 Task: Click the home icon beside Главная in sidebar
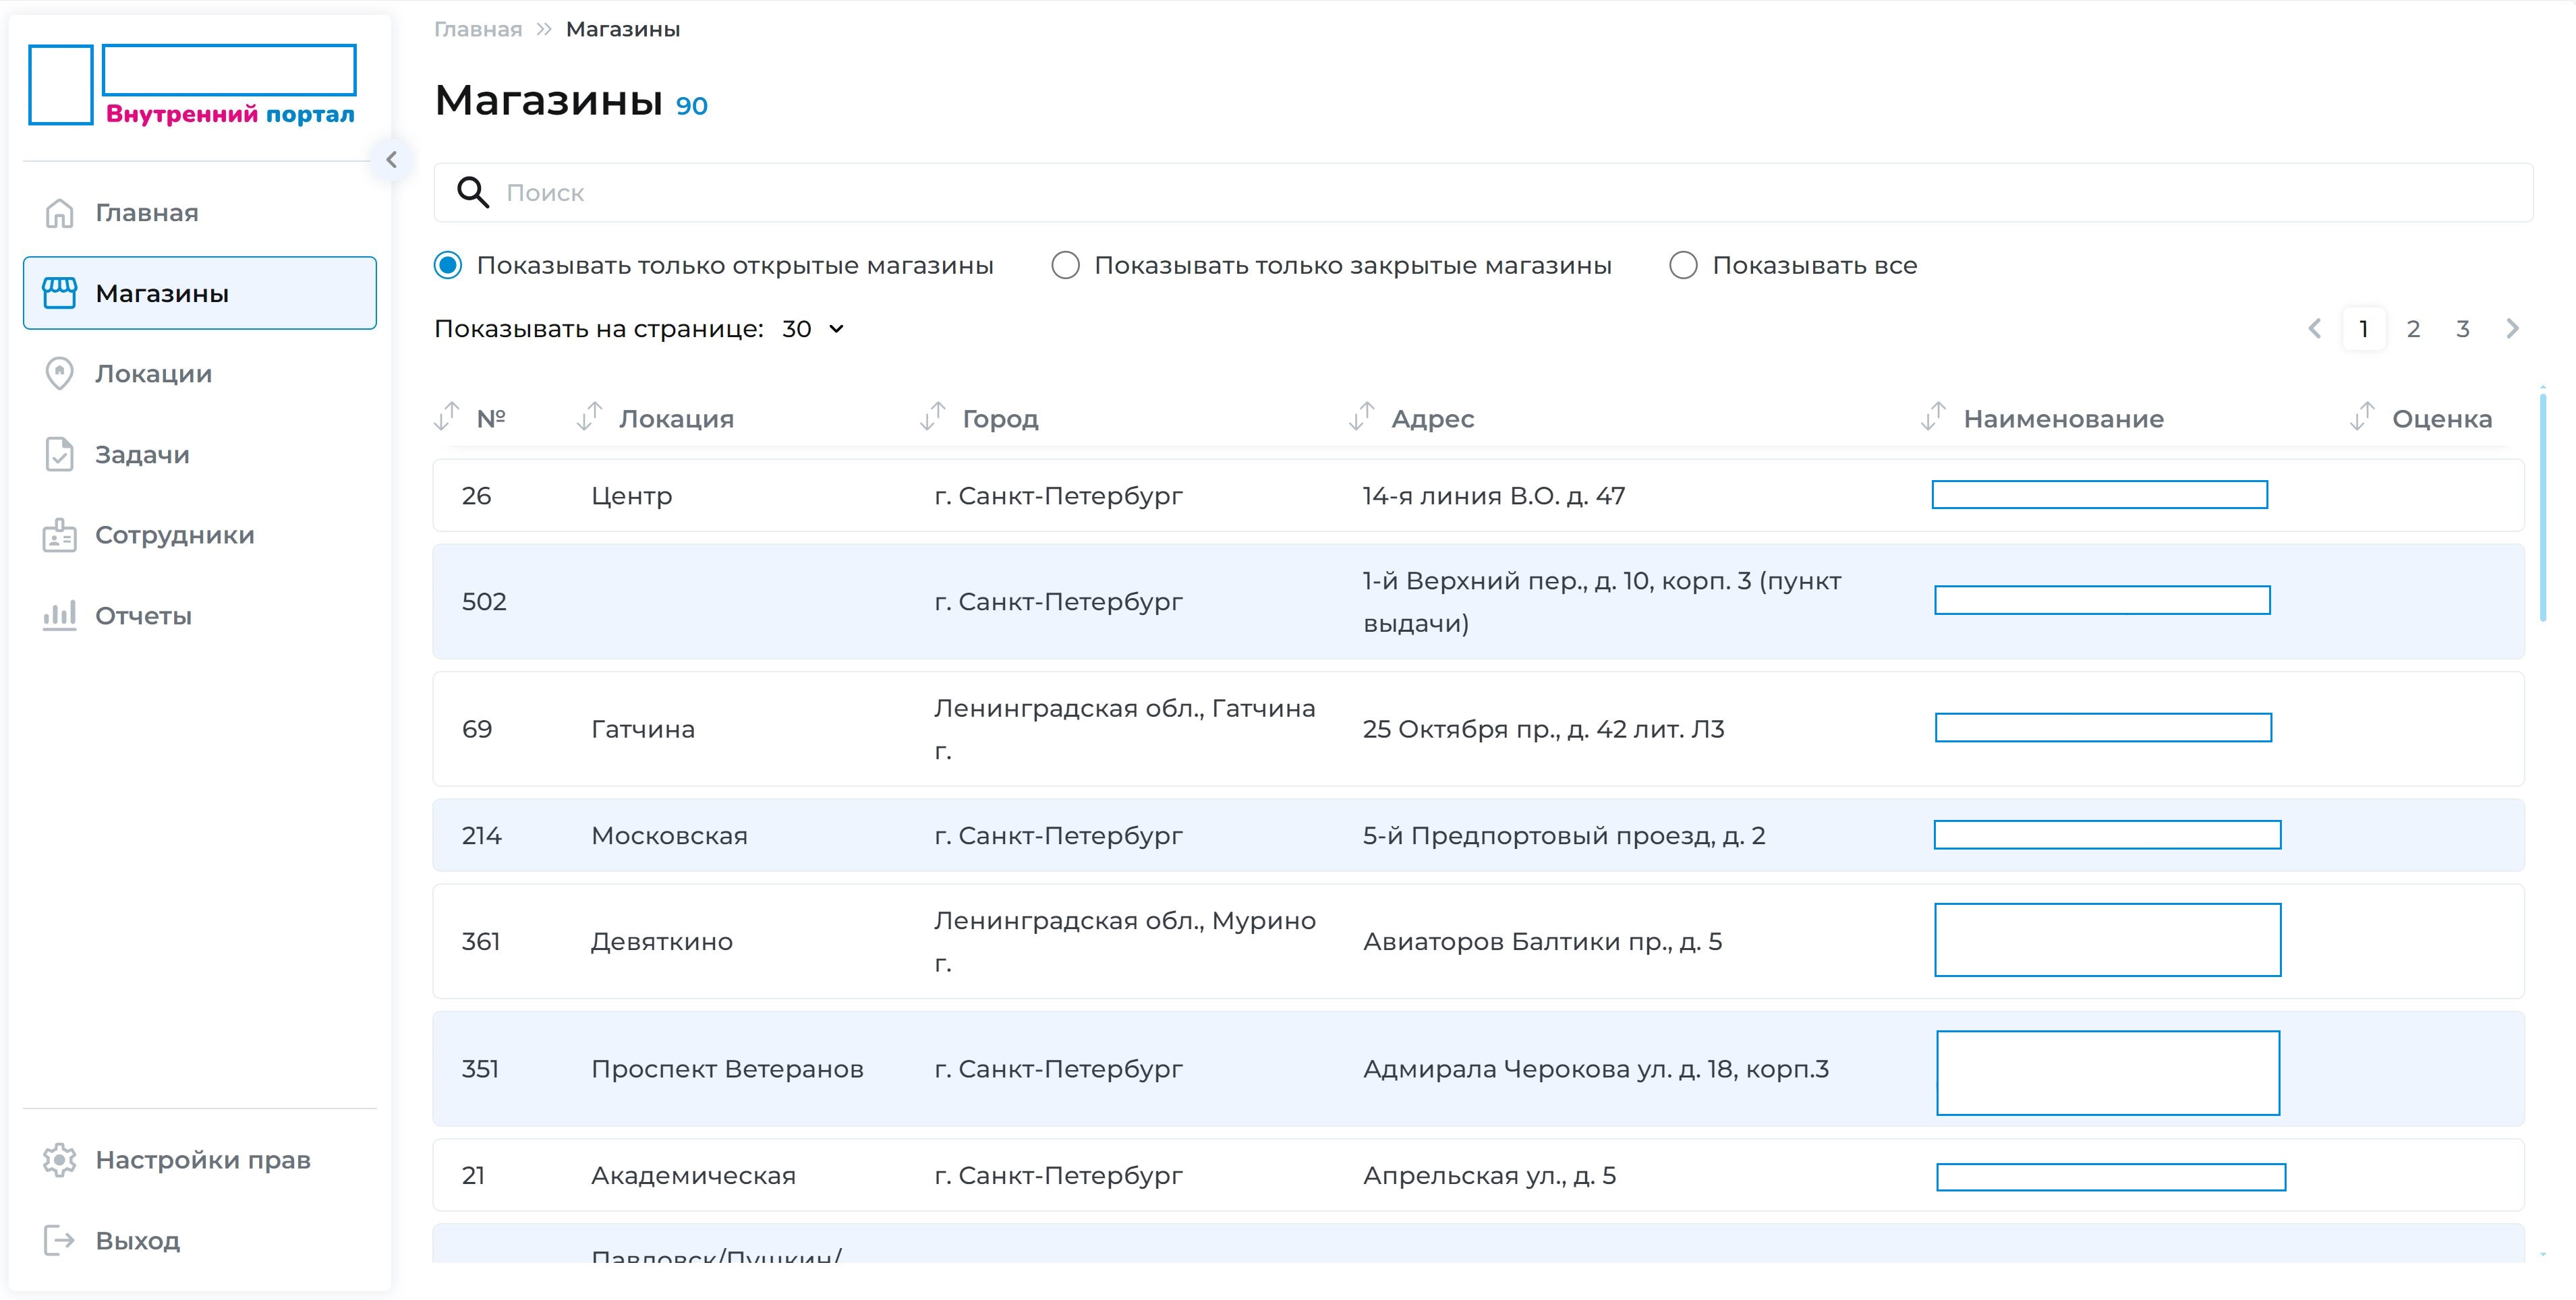[59, 213]
